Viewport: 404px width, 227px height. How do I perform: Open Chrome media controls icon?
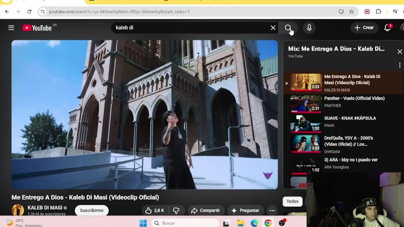click(x=395, y=12)
